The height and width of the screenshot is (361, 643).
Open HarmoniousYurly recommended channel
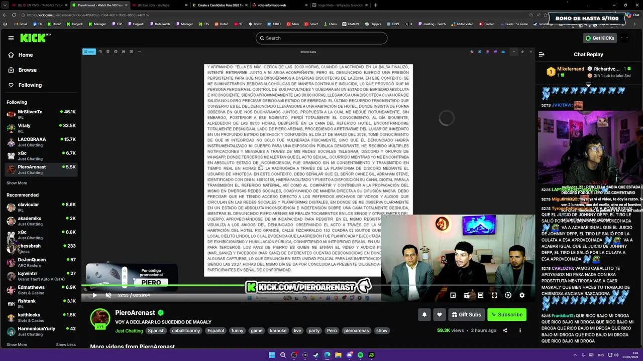click(x=41, y=331)
